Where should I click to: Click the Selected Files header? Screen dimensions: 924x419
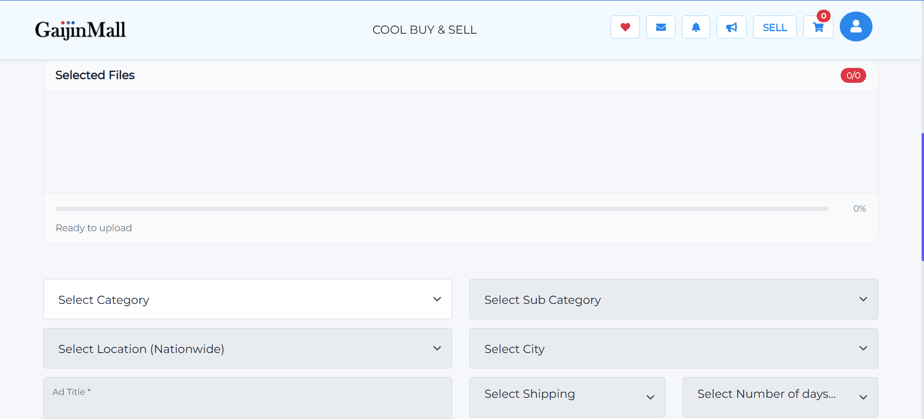(x=94, y=75)
